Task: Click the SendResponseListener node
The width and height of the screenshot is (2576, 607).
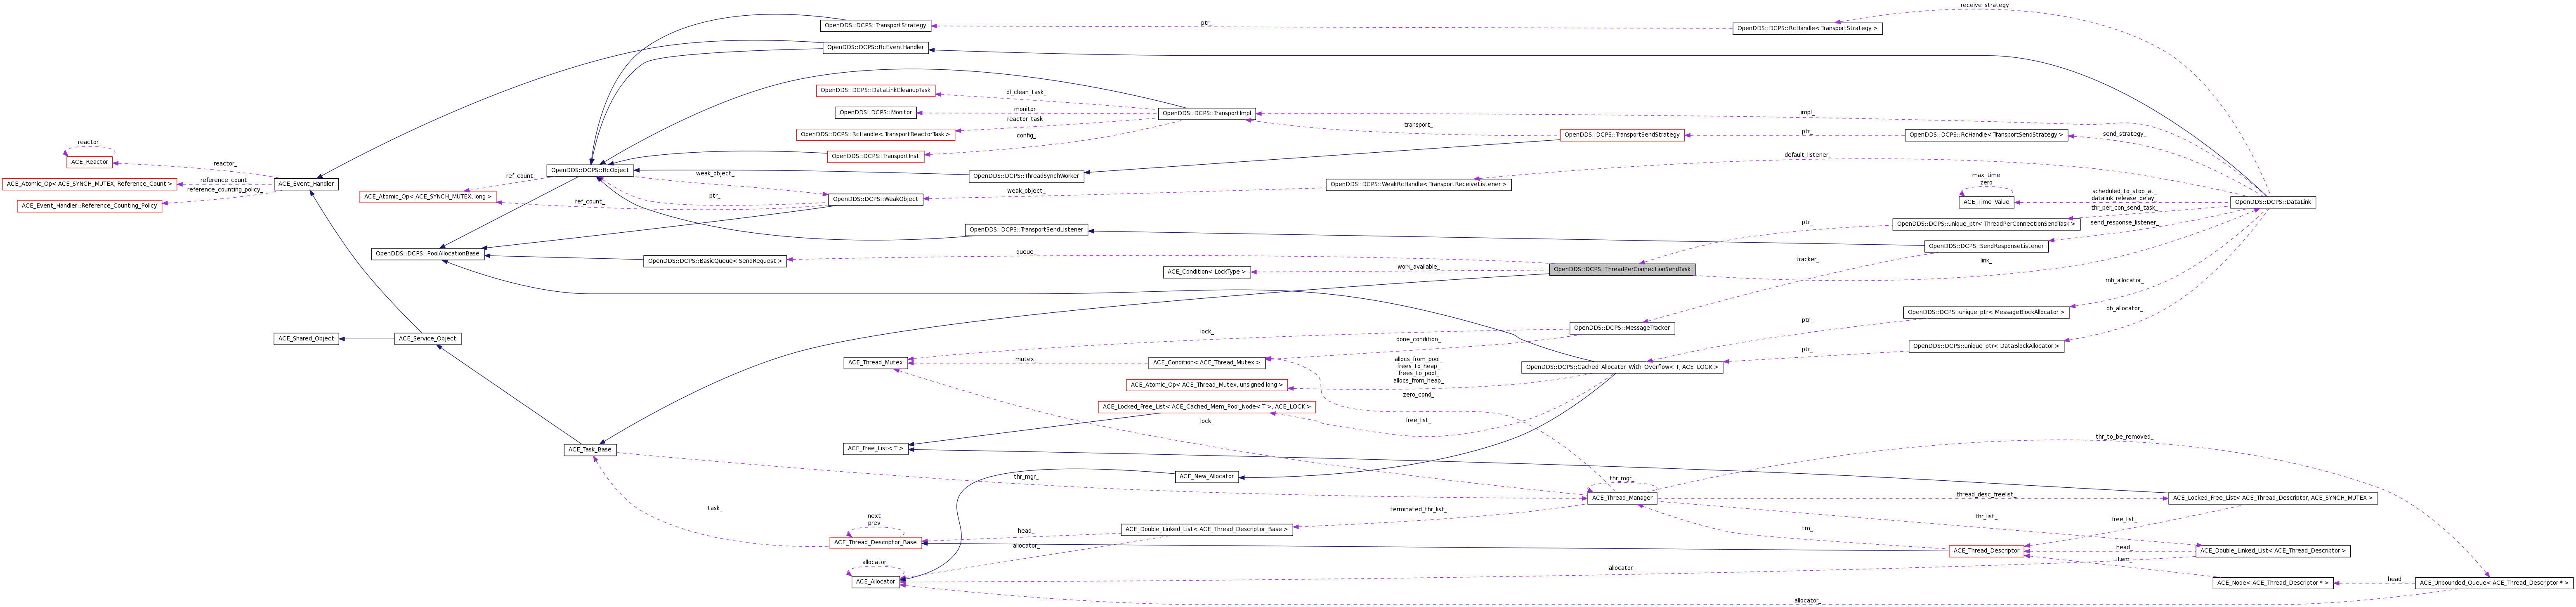Action: tap(1986, 246)
